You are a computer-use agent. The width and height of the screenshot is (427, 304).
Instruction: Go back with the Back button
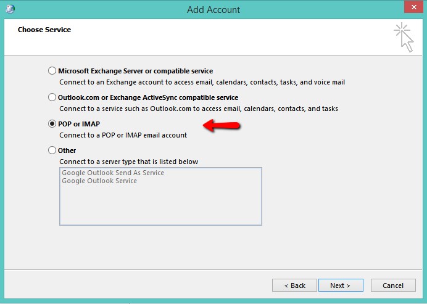[294, 286]
